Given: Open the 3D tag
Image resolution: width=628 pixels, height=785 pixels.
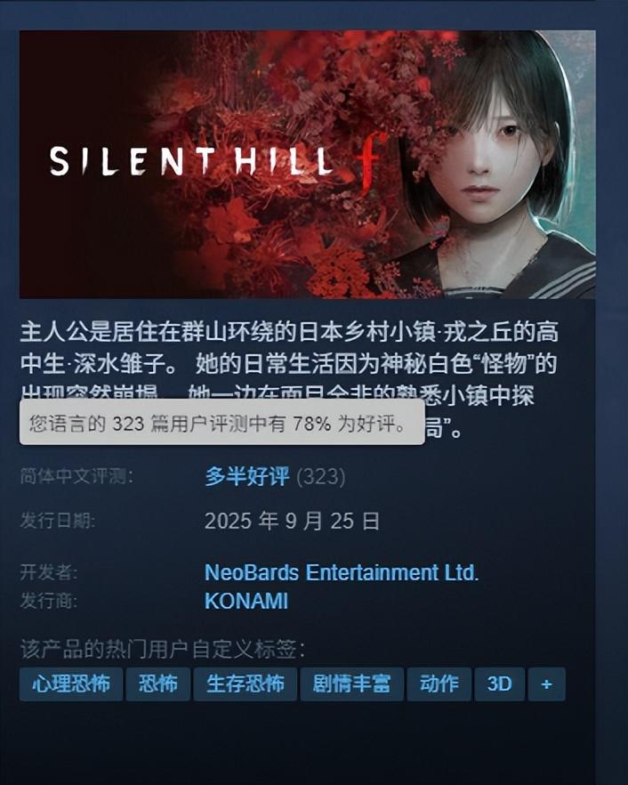Looking at the screenshot, I should coord(499,684).
